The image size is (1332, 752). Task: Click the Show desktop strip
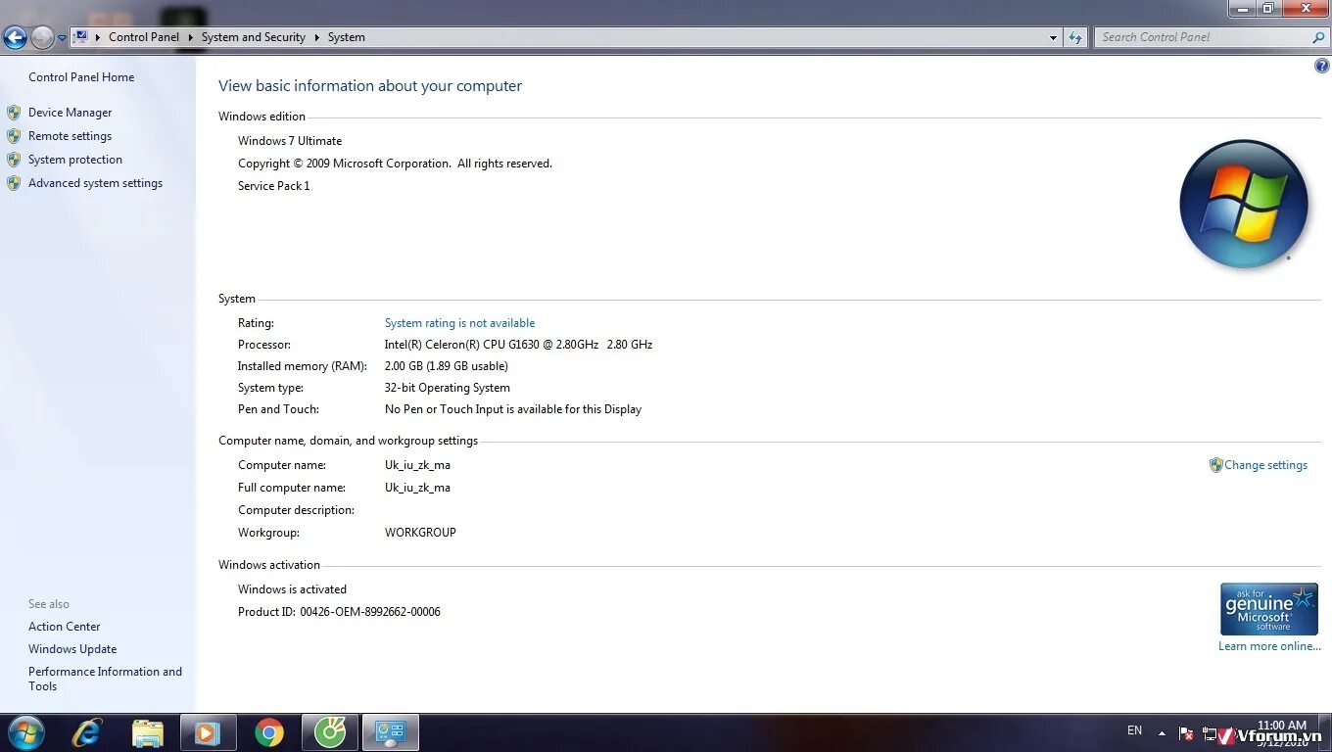[1324, 732]
